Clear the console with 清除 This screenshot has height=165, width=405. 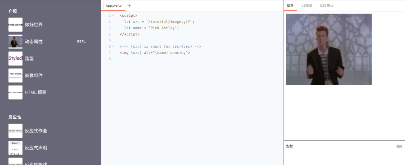(399, 146)
